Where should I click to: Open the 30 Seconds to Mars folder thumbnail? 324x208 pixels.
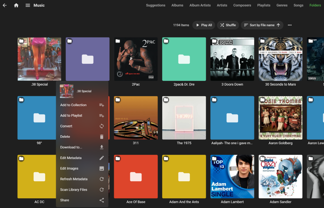click(x=280, y=59)
